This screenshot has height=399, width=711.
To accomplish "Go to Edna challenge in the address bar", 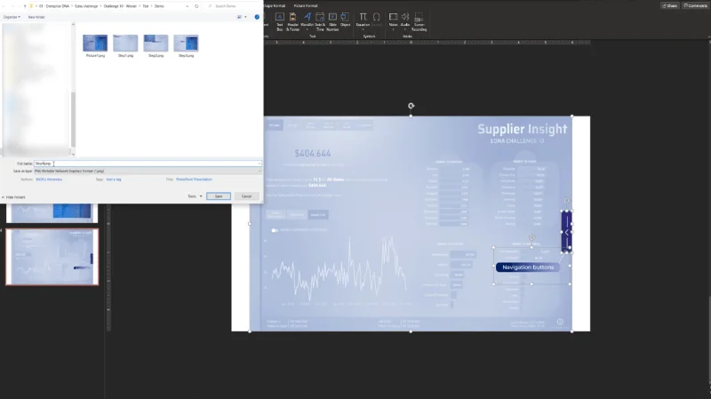I will click(x=86, y=6).
